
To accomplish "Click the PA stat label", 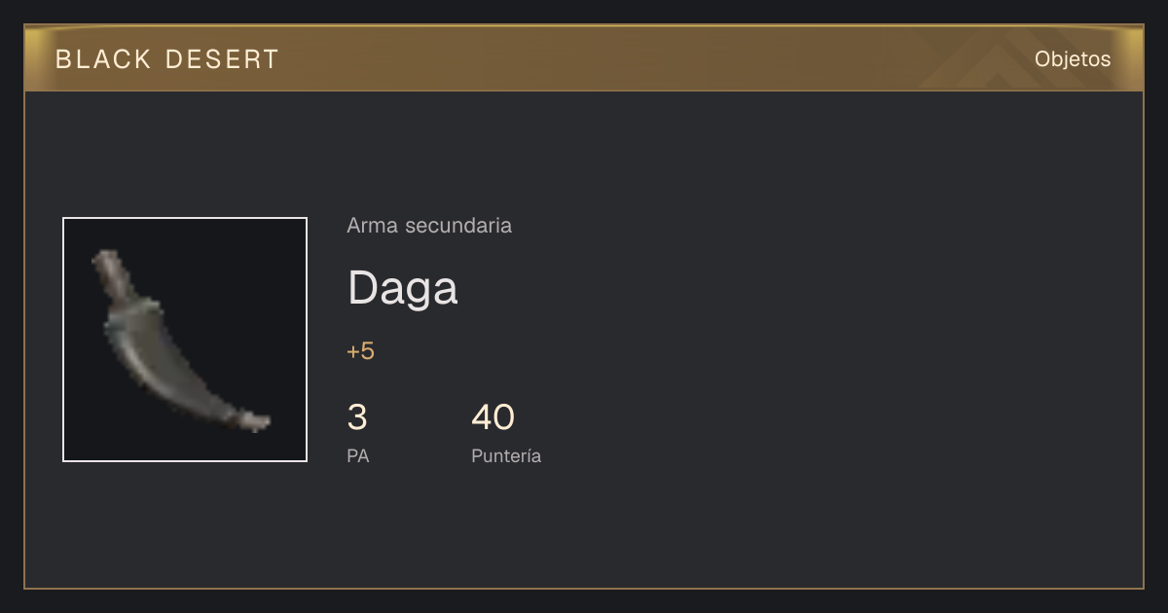I will pyautogui.click(x=358, y=455).
